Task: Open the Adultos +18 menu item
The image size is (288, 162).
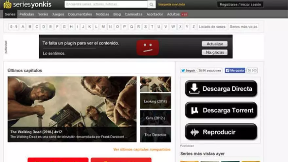Action: (177, 14)
